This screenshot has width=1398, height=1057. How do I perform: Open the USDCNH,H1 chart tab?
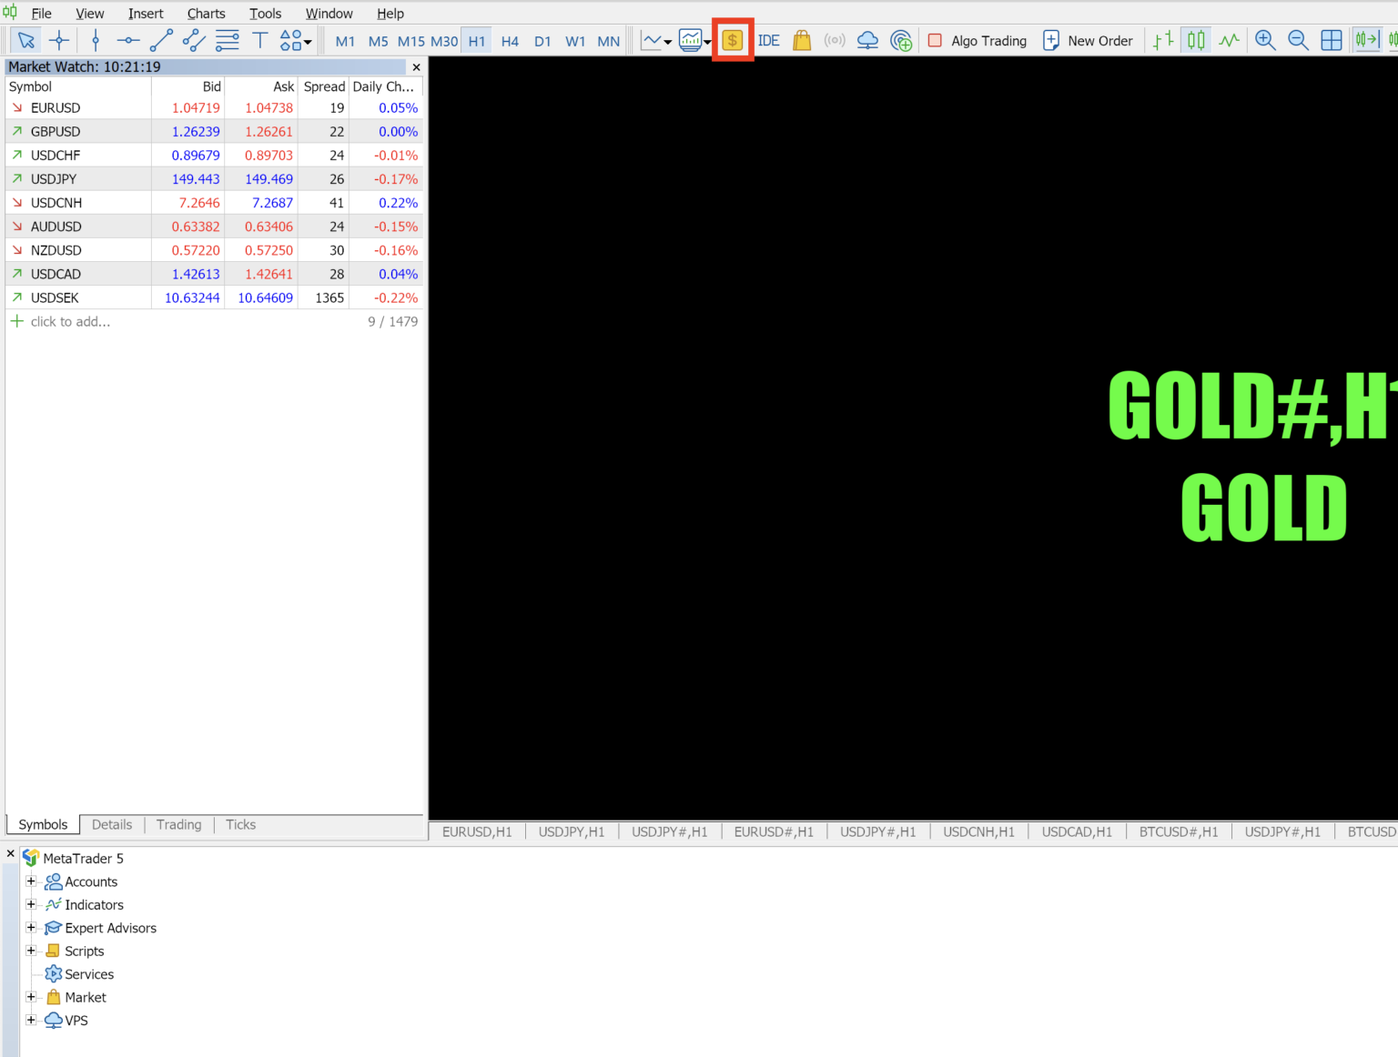tap(978, 831)
